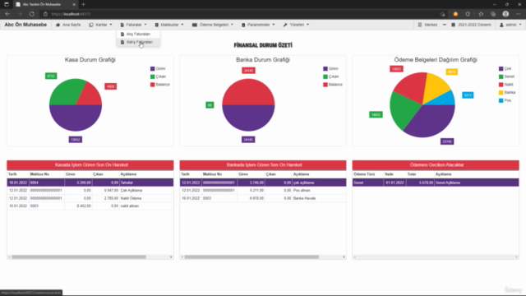Screen dimensions: 526x296
Task: Go back in browser history
Action: coord(7,14)
